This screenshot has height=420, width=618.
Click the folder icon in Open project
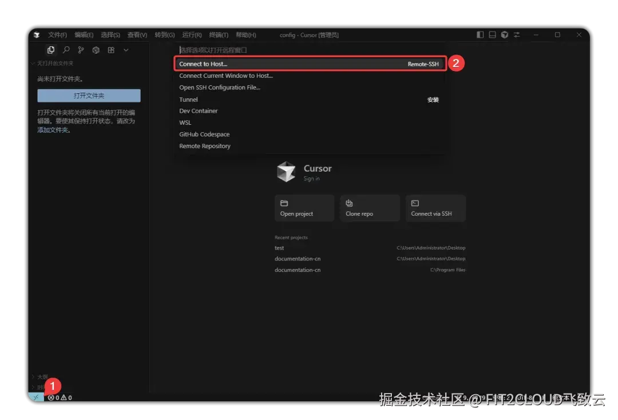click(x=284, y=203)
